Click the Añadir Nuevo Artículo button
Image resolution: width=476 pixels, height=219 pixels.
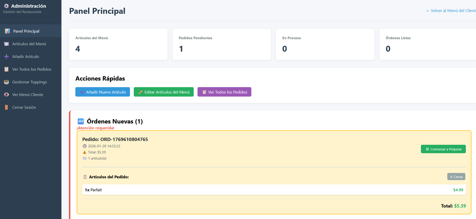[x=103, y=92]
